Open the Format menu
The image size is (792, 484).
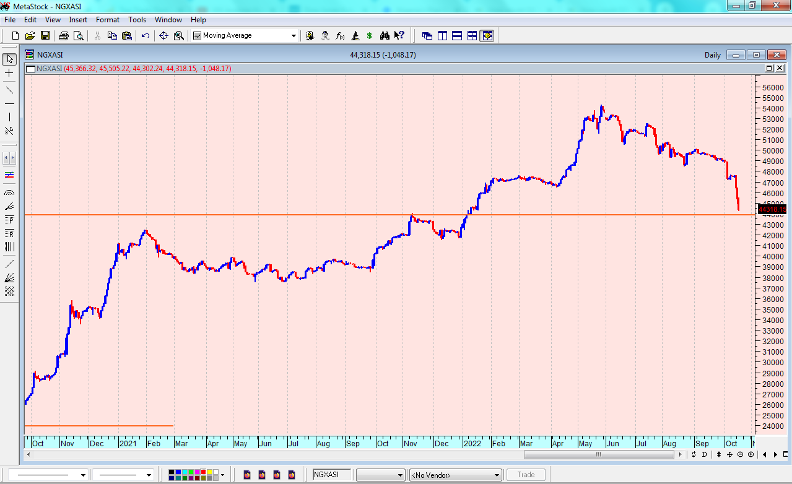coord(108,20)
